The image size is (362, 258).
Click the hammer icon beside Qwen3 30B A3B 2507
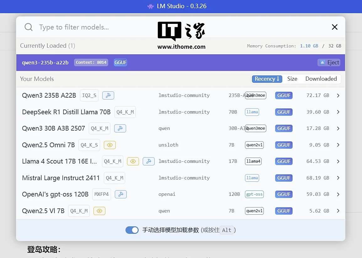[120, 128]
